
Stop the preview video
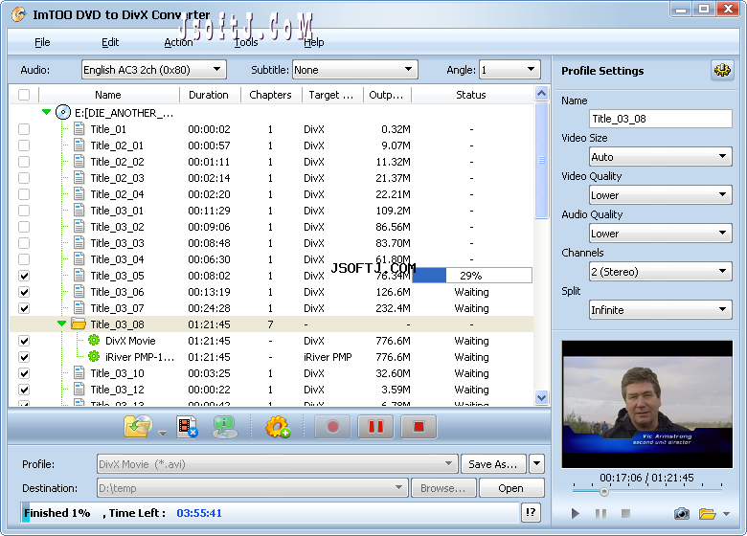pyautogui.click(x=626, y=513)
